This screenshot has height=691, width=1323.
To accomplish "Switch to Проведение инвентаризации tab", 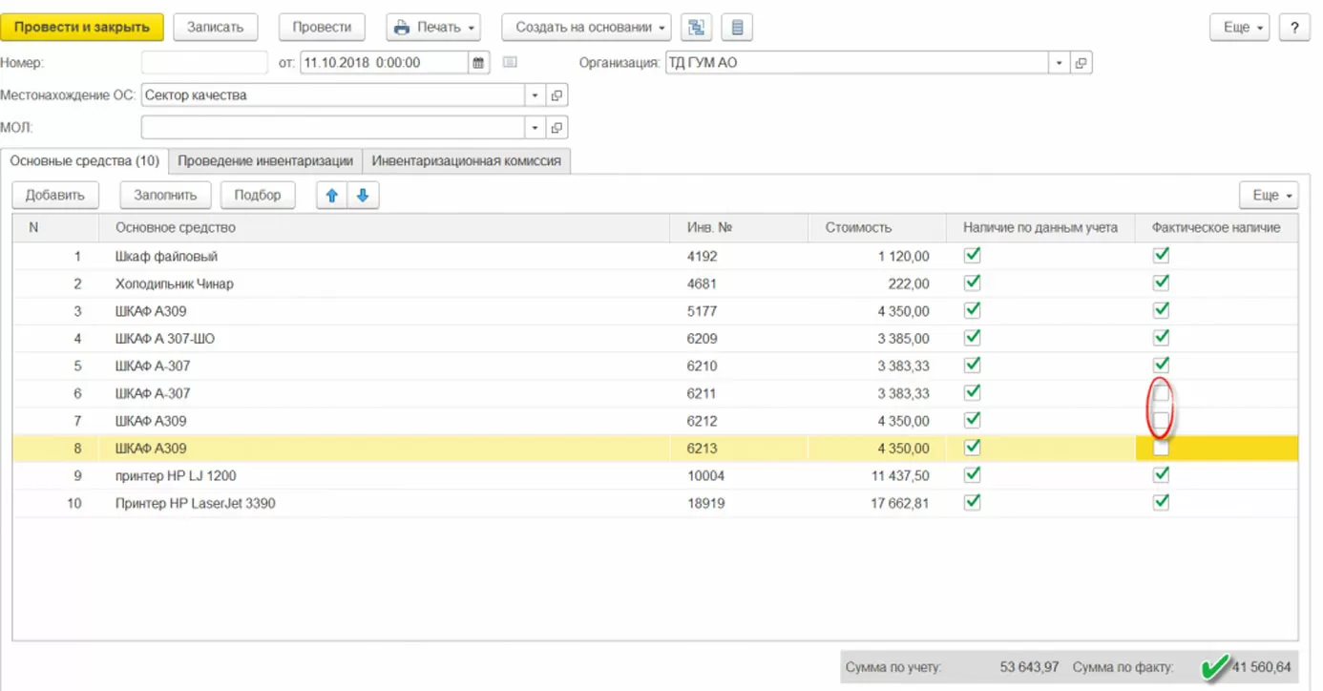I will [x=265, y=161].
